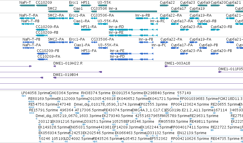Select the Cyp6a20-RB transcript label
Image resolution: width=243 pixels, height=143 pixels.
point(222,27)
